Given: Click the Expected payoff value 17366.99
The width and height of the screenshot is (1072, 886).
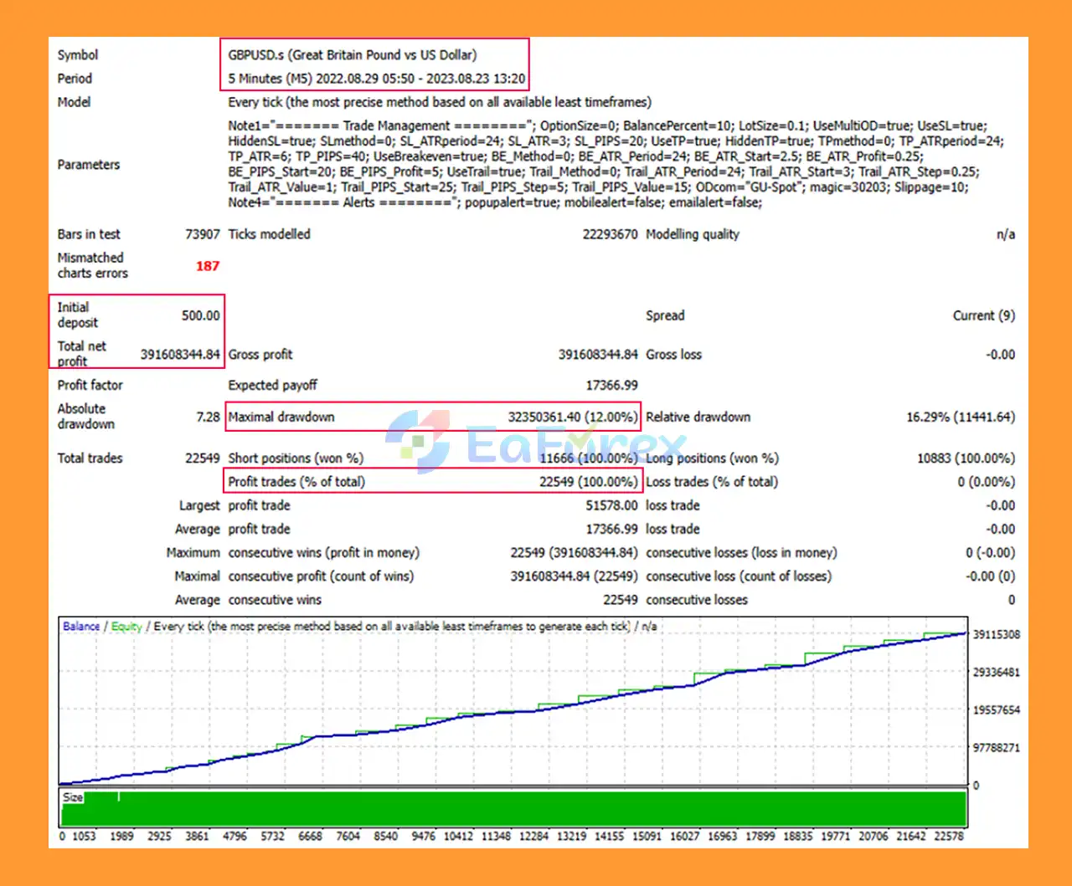Looking at the screenshot, I should click(x=611, y=386).
